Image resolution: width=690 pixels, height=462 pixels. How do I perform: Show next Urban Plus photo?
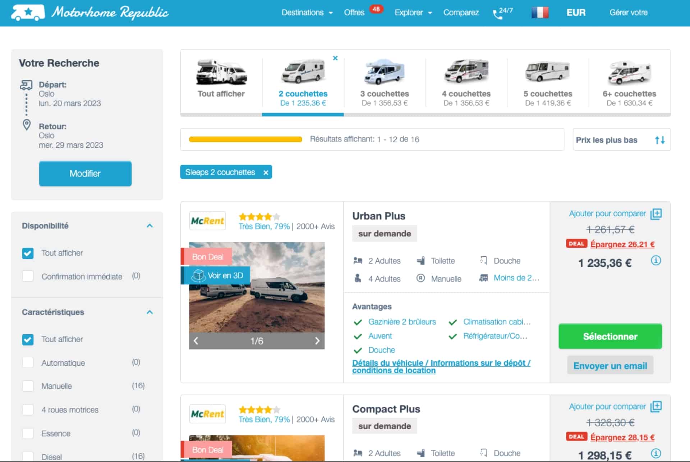click(x=317, y=341)
